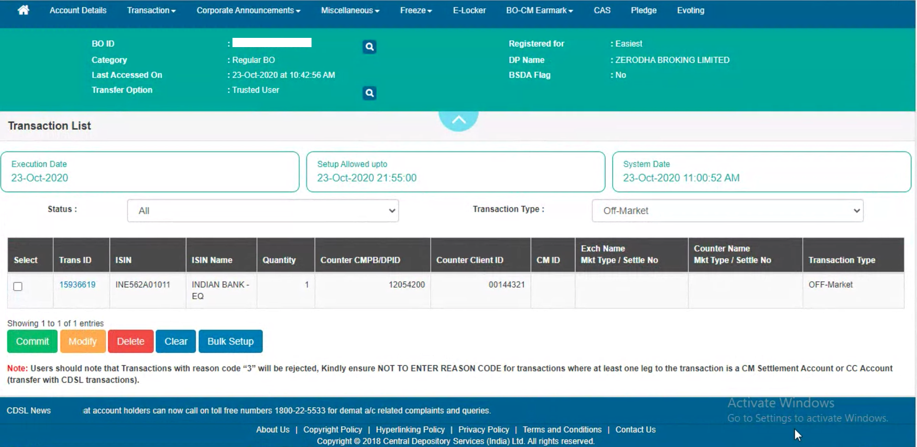Change Transaction Type from Off-Market dropdown

tap(727, 211)
